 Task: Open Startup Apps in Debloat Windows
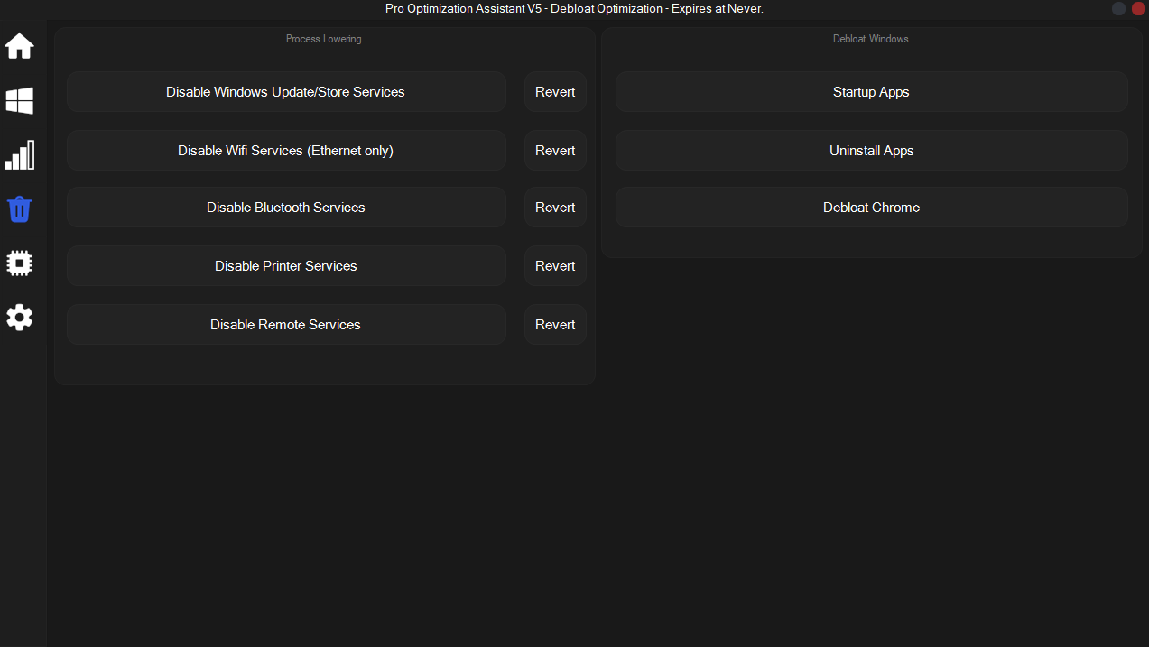871,92
